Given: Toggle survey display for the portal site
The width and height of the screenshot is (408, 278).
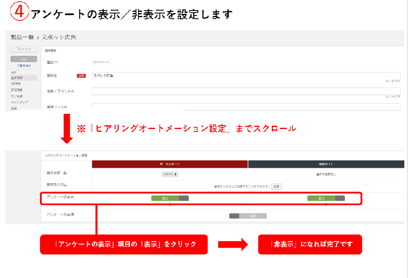Looking at the screenshot, I should click(x=170, y=198).
